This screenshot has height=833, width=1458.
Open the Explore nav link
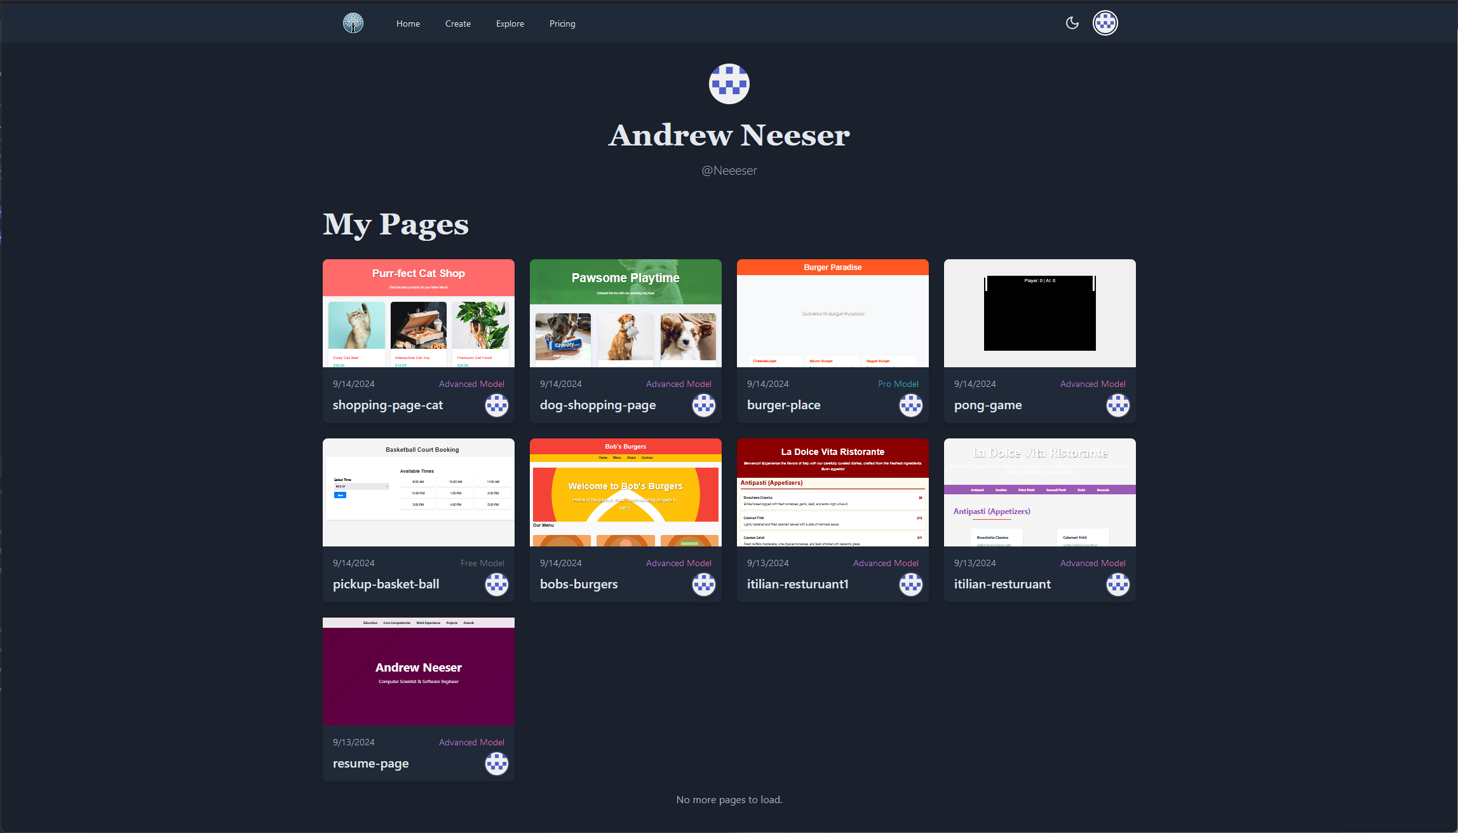510,24
